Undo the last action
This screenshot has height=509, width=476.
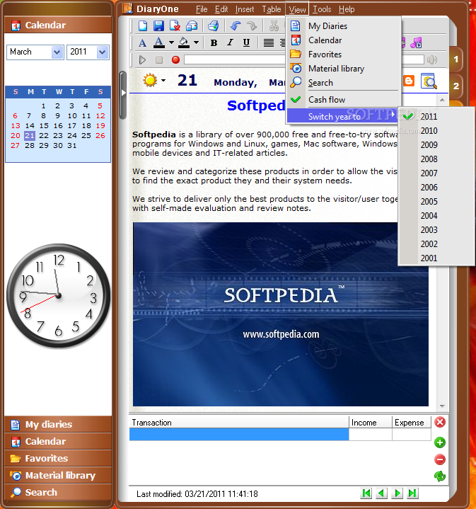[236, 25]
